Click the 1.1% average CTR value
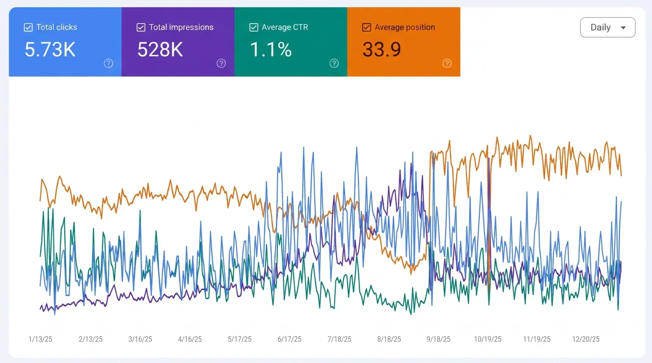Viewport: 652px width, 363px height. [271, 50]
